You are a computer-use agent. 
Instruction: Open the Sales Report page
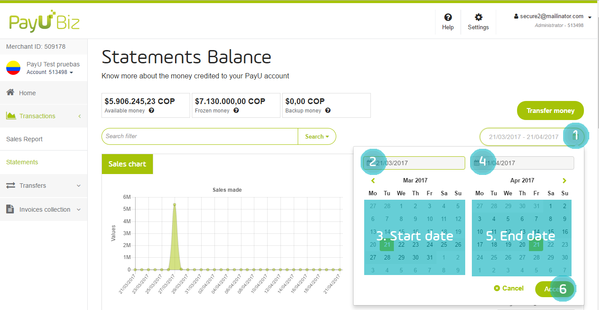24,139
